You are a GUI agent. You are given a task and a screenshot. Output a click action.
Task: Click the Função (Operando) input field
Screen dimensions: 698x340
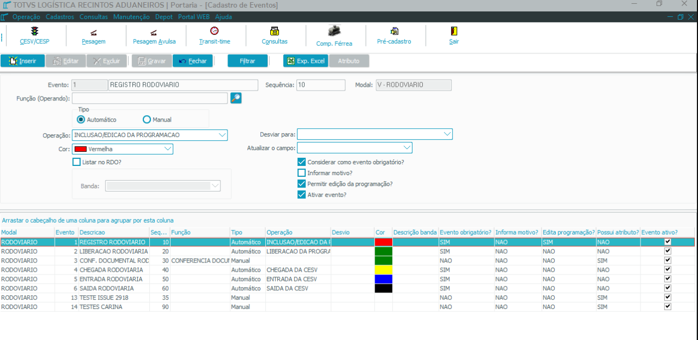tap(150, 98)
